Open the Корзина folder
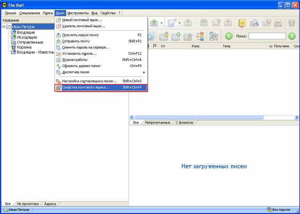Viewport: 300px width, 214px height. click(x=24, y=47)
